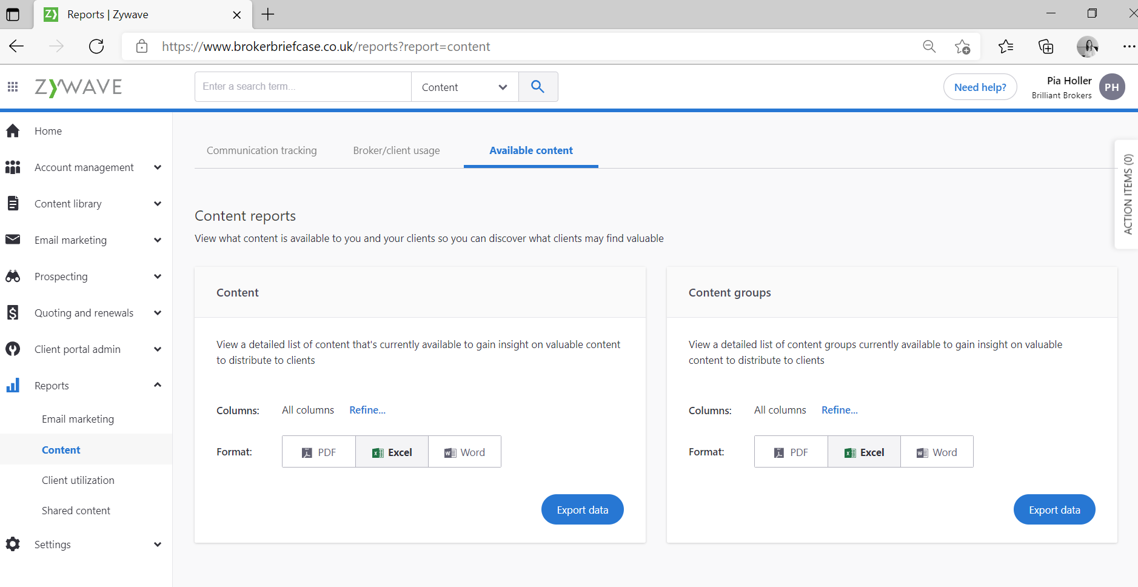Screen dimensions: 1138x587
Task: Expand the Email marketing menu chevron
Action: pyautogui.click(x=158, y=240)
